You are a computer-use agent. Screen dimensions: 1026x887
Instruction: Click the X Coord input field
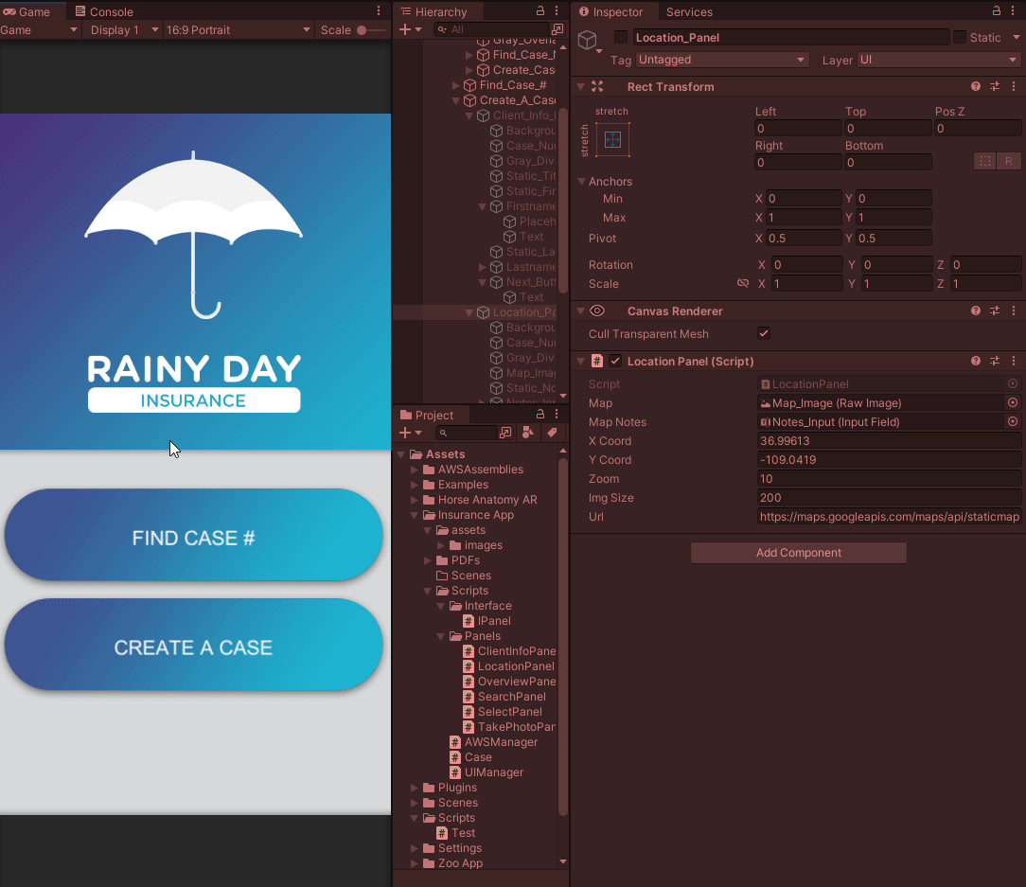tap(889, 440)
